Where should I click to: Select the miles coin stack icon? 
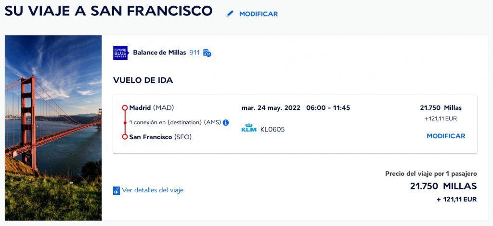[207, 53]
